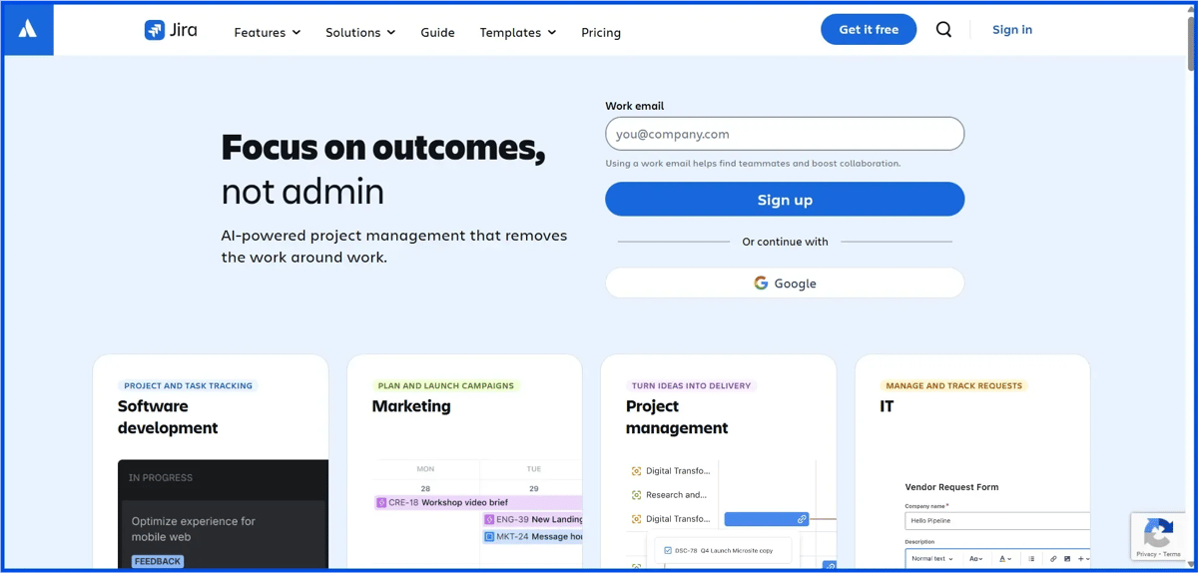Open the search magnifier icon
The height and width of the screenshot is (573, 1198).
pyautogui.click(x=943, y=29)
